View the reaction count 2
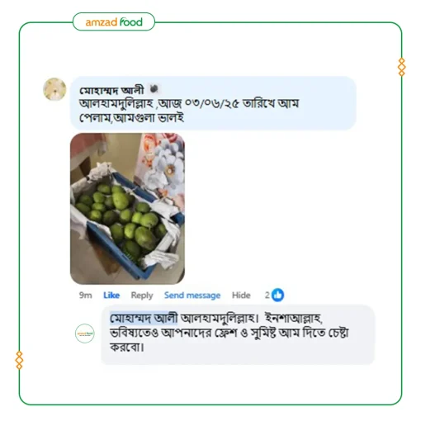 tap(267, 296)
